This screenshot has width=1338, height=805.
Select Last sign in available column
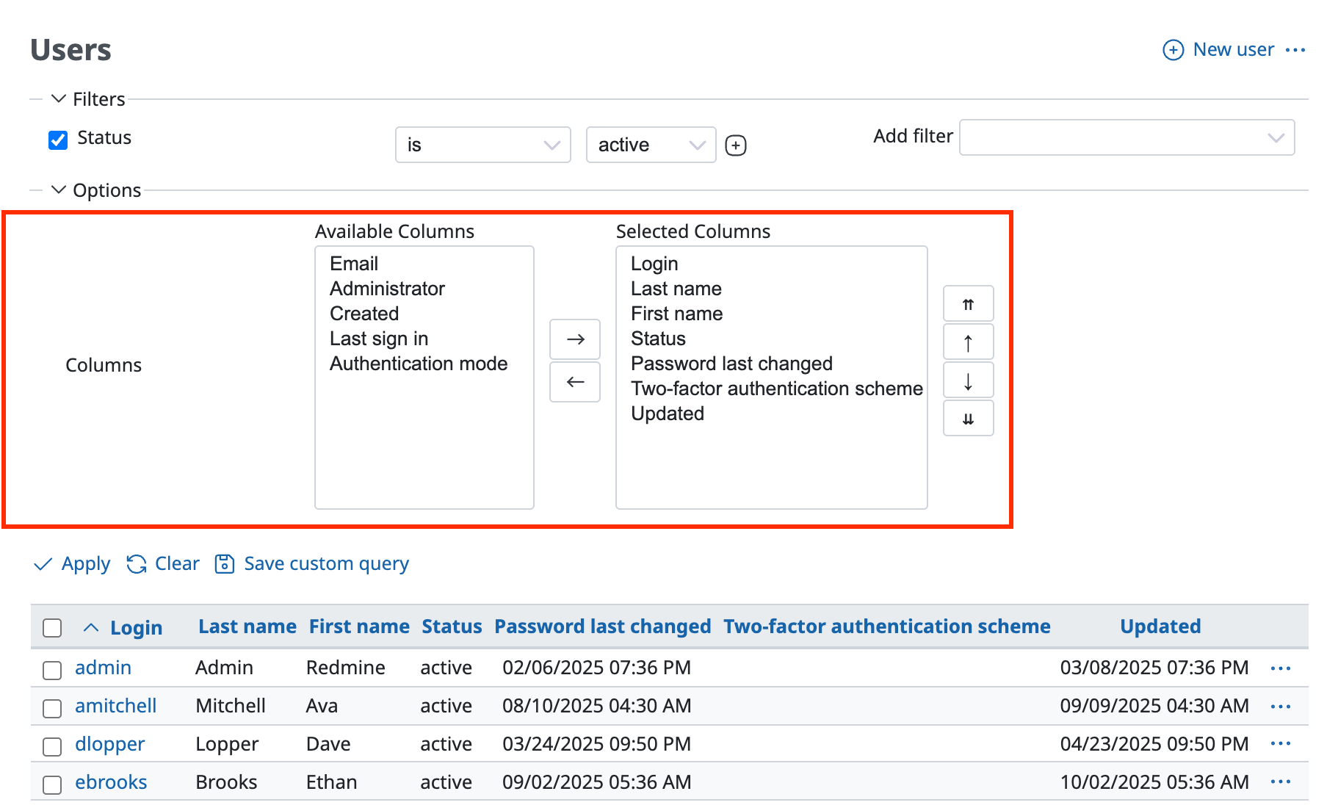(424, 339)
